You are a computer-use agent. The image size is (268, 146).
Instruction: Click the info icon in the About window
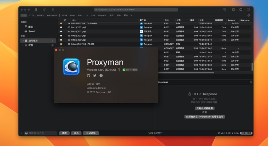pos(101,75)
